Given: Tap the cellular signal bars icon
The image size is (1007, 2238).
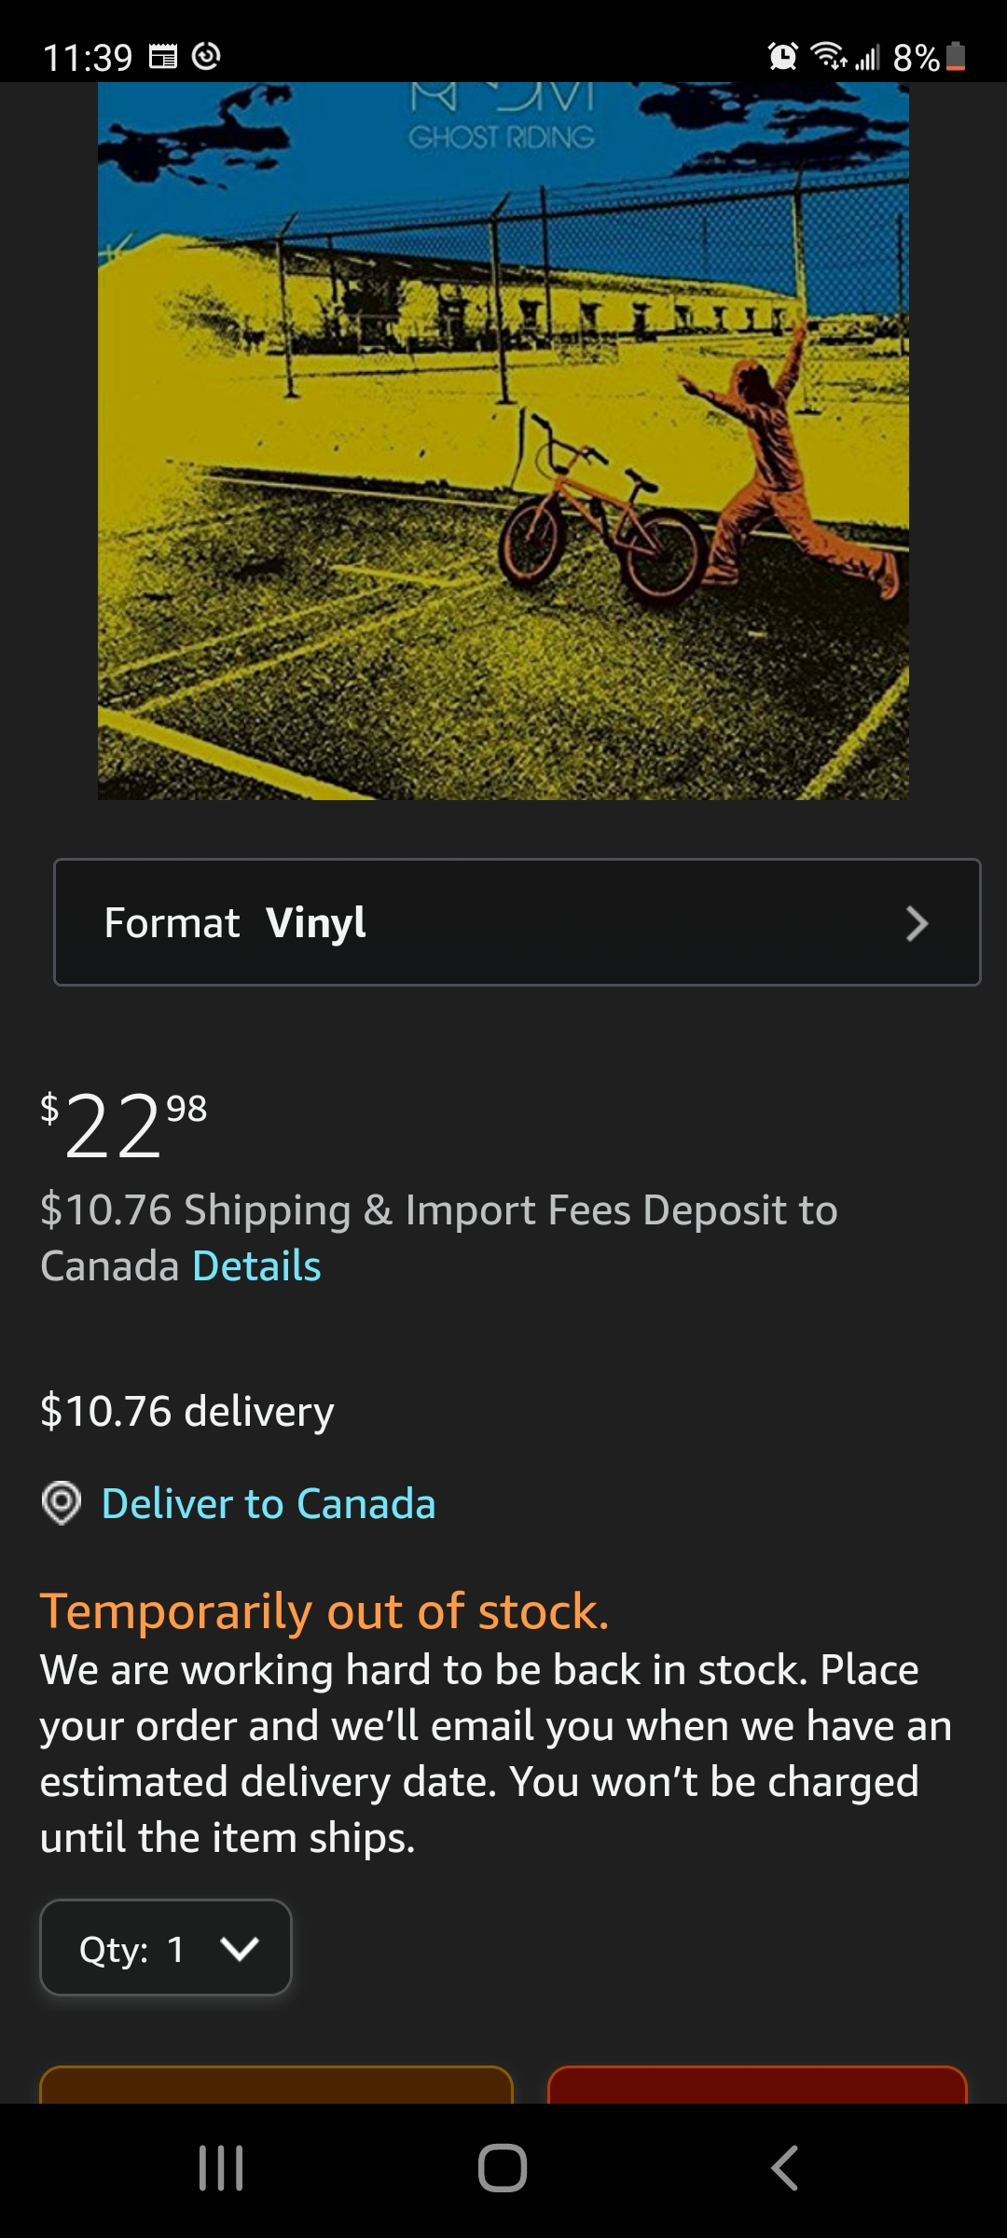Looking at the screenshot, I should click(x=867, y=58).
